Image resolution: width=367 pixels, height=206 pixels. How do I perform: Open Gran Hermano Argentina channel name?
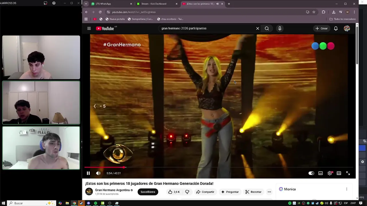(x=112, y=190)
